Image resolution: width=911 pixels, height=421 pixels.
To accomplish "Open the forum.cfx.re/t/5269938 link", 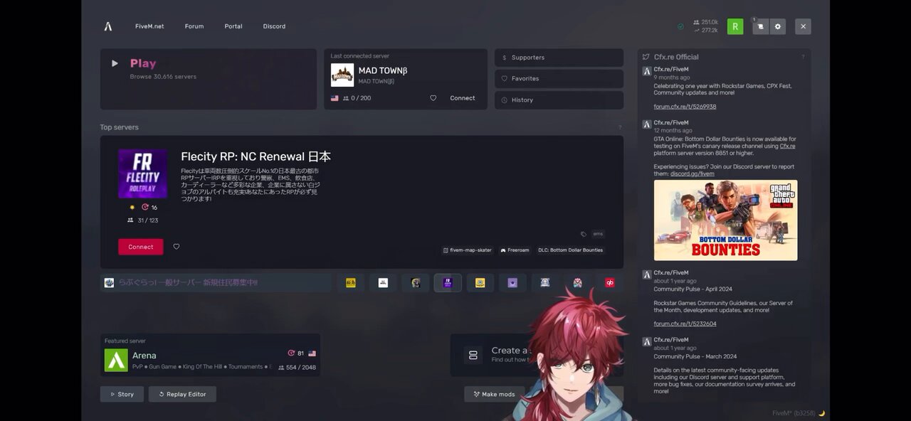I will click(x=685, y=107).
